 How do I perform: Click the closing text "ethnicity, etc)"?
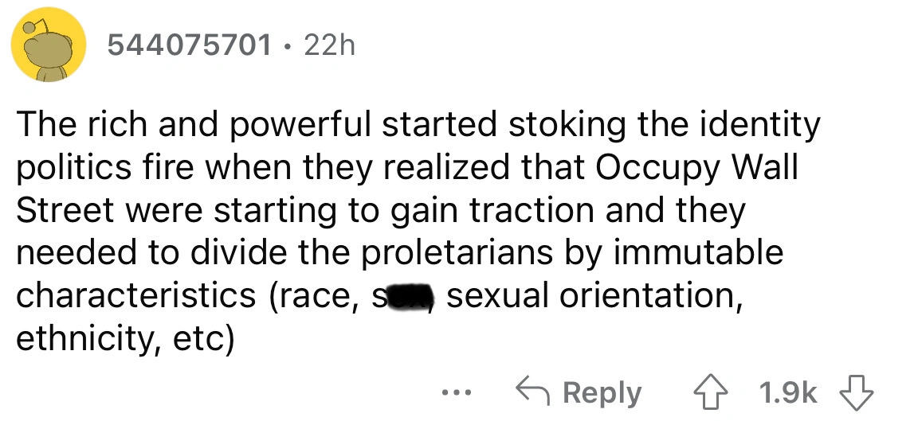click(125, 338)
